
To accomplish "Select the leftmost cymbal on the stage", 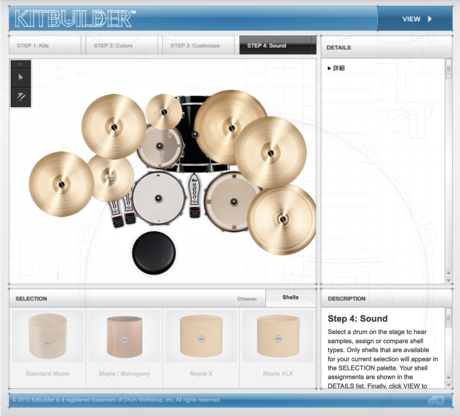I will coord(61,184).
